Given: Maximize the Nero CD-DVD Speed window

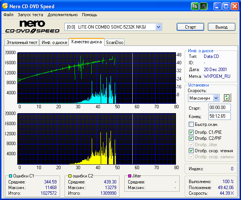Looking at the screenshot, I should point(226,6).
